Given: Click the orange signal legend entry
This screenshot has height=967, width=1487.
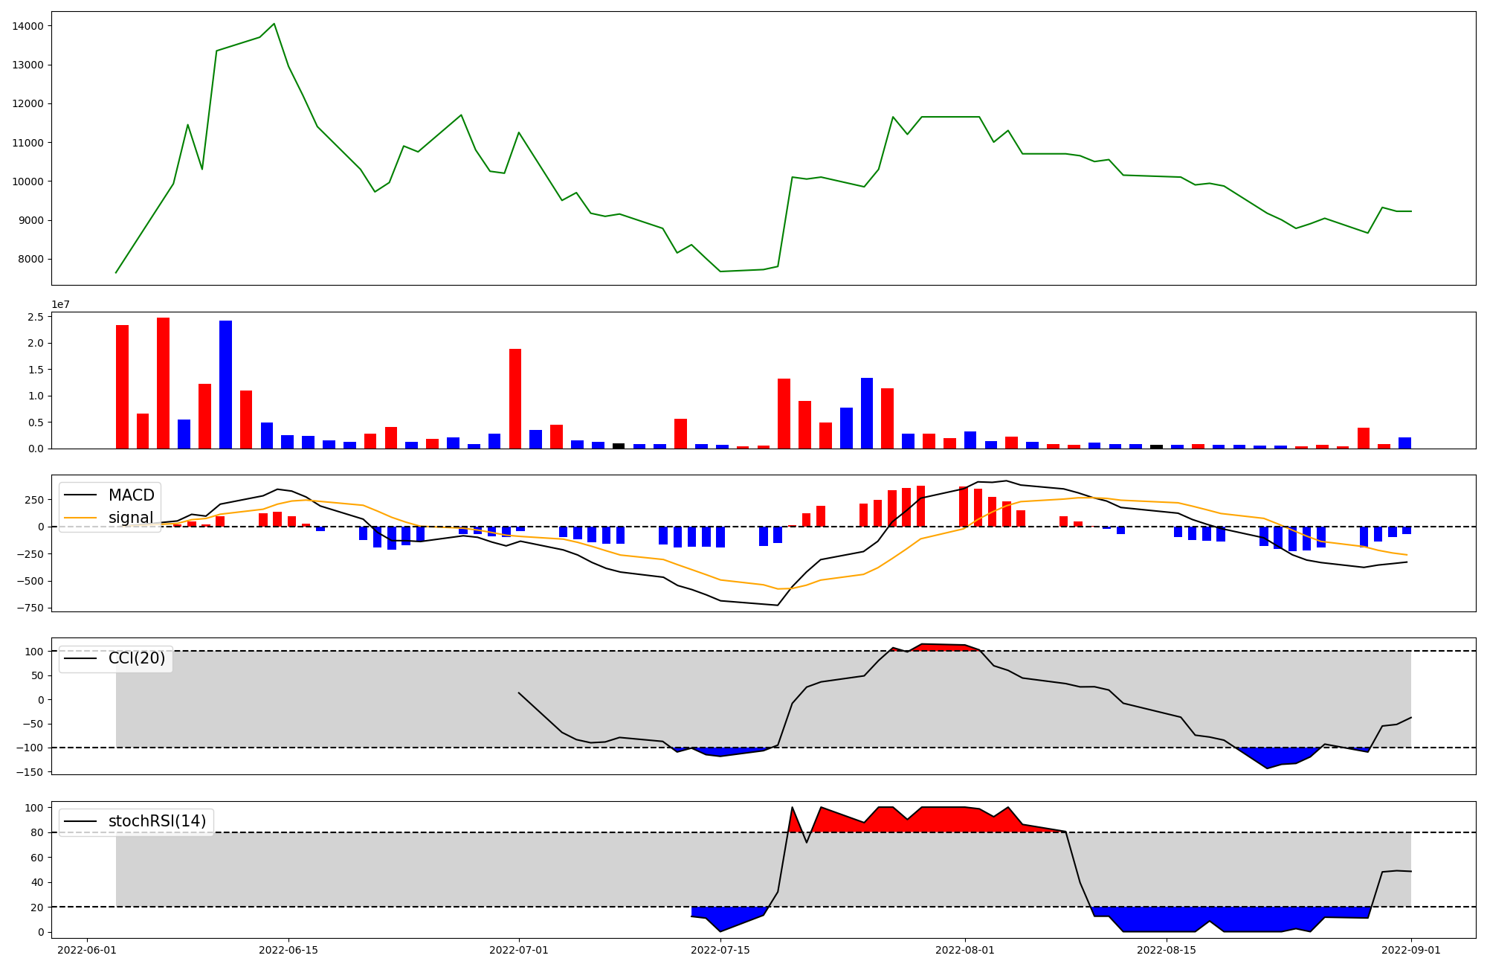Looking at the screenshot, I should pyautogui.click(x=130, y=518).
